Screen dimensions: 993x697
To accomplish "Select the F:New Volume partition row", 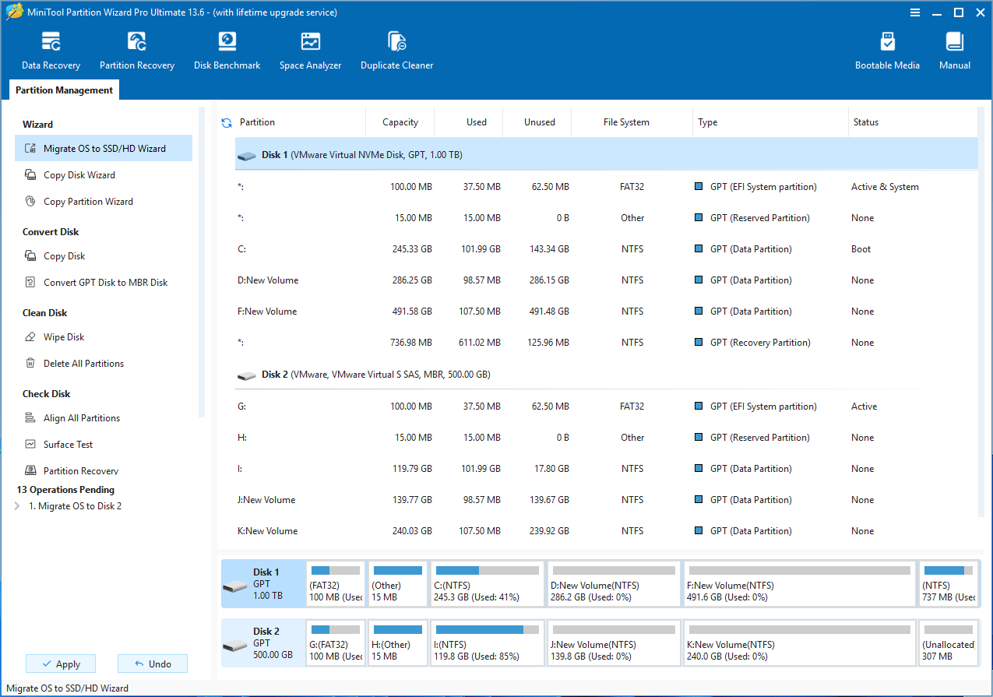I will (607, 312).
